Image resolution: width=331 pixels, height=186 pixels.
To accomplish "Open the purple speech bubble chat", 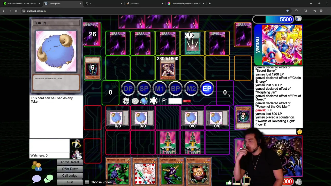I will coord(36,179).
